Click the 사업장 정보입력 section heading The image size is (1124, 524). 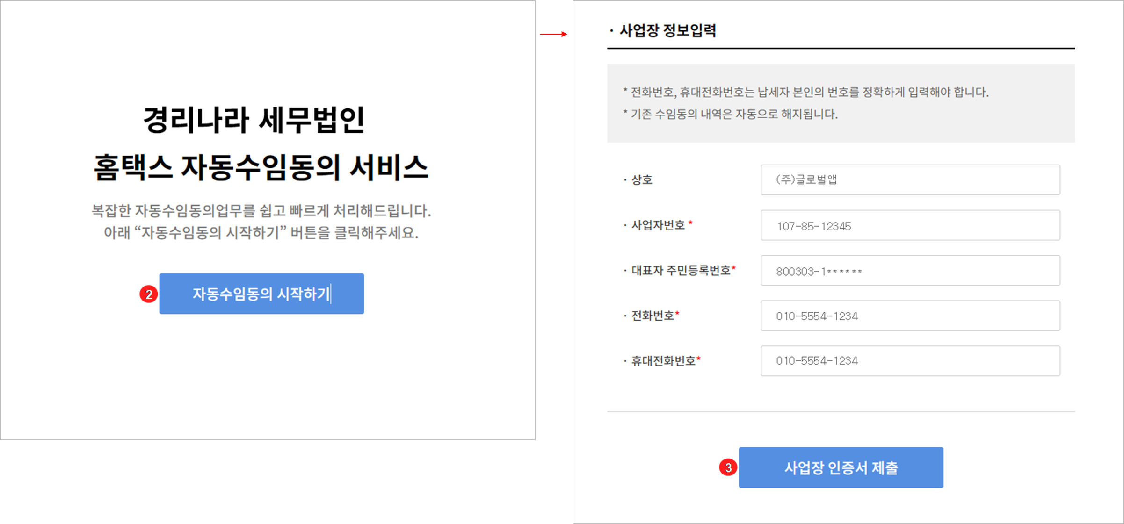click(x=667, y=31)
